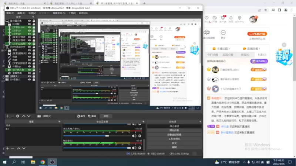Open 說明(H) menu
The height and width of the screenshot is (166, 296).
(83, 13)
